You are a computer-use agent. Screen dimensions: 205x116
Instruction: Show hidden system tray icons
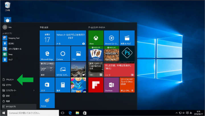[x=177, y=113]
